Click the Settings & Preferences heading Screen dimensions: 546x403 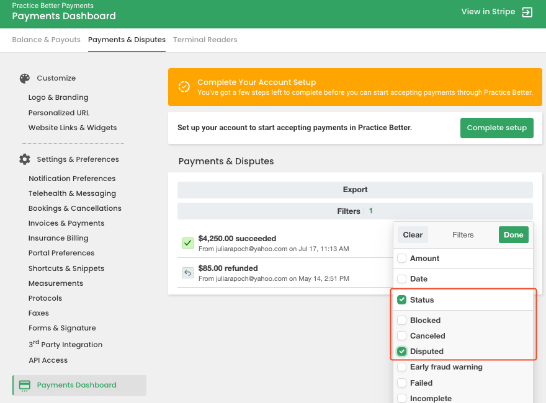coord(78,159)
